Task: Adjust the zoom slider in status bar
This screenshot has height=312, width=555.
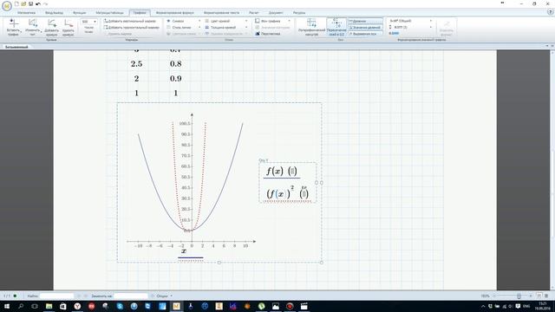Action: [x=519, y=296]
